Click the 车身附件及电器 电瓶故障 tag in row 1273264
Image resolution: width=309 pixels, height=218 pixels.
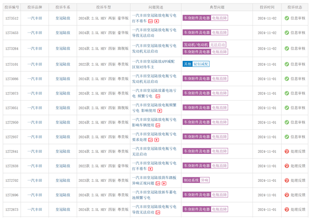[205, 52]
